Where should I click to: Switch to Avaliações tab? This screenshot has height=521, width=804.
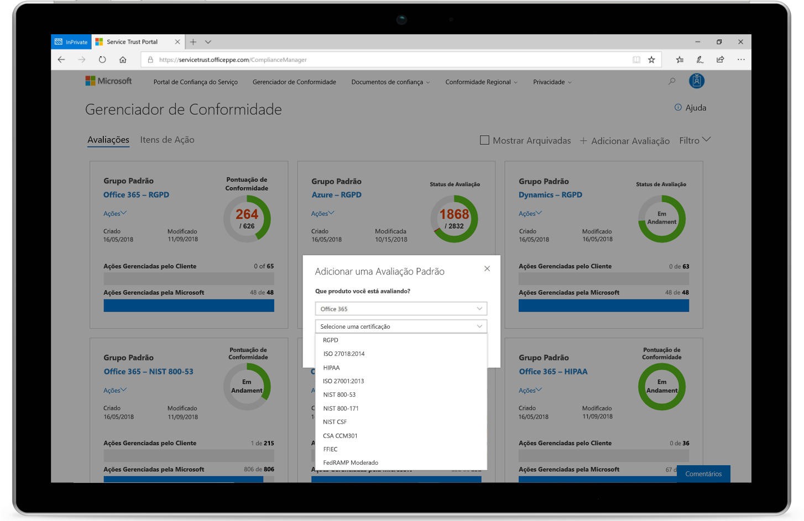pos(108,140)
